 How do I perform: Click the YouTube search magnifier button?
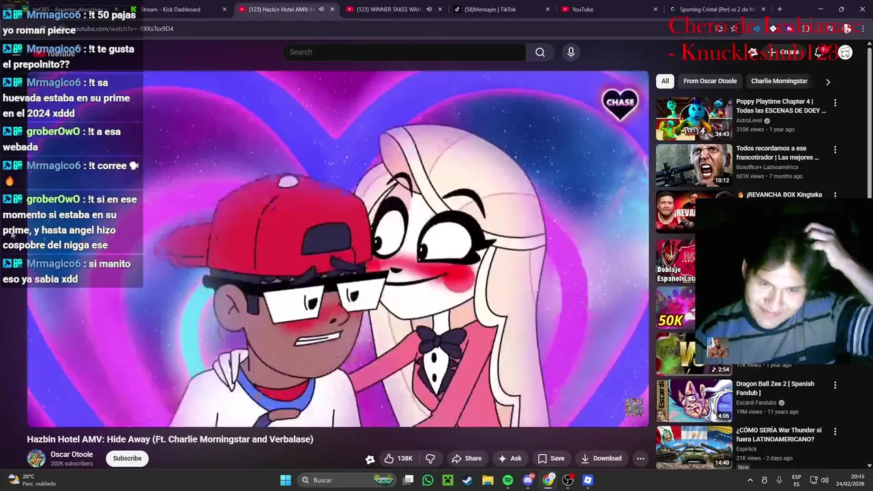click(540, 52)
